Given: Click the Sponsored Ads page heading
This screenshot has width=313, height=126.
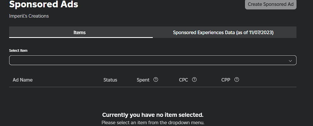Looking at the screenshot, I should tap(44, 4).
